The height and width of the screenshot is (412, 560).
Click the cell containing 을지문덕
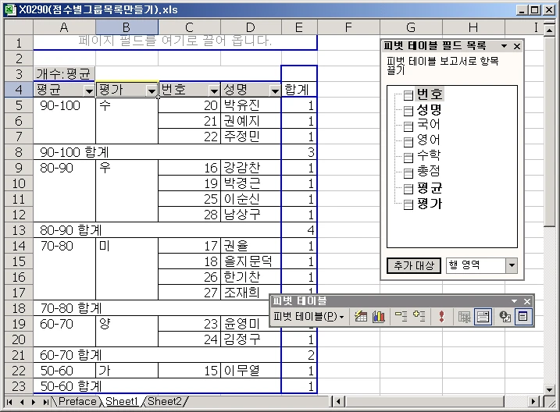(251, 261)
